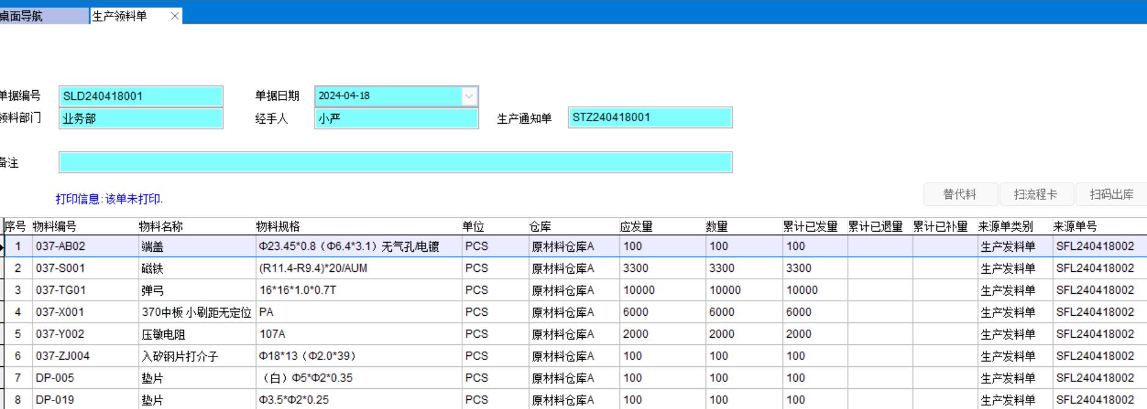Focus the 单据编号 field SLD240418001
This screenshot has height=409, width=1147.
pos(140,96)
